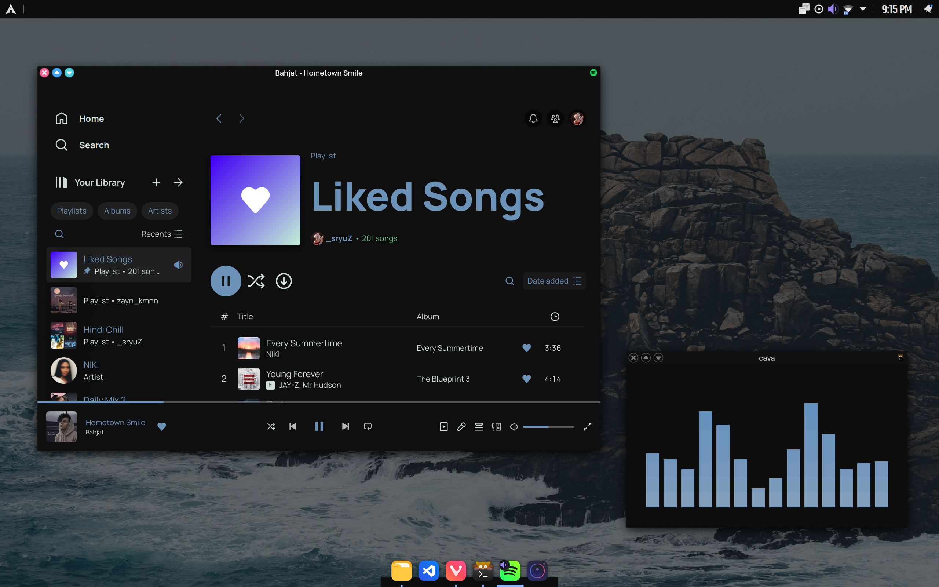Toggle shuffle in bottom player bar
The width and height of the screenshot is (939, 587).
271,427
